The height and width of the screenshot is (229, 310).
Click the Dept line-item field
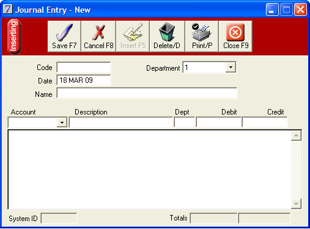point(185,122)
